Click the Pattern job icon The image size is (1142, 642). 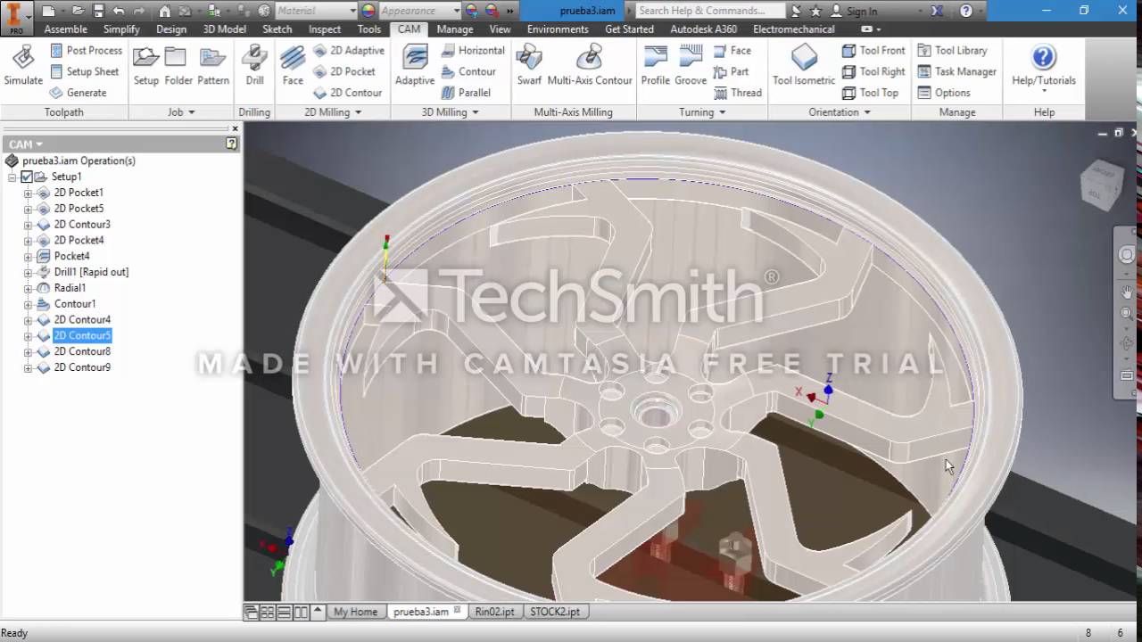tap(213, 65)
